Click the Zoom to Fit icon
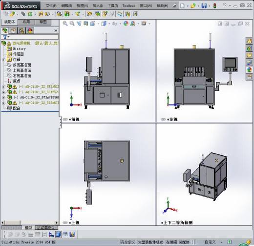This screenshot has width=254, height=246. pos(65,24)
